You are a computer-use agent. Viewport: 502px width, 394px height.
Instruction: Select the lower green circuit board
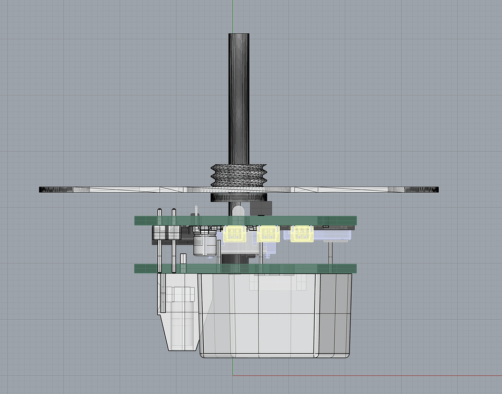pos(245,269)
